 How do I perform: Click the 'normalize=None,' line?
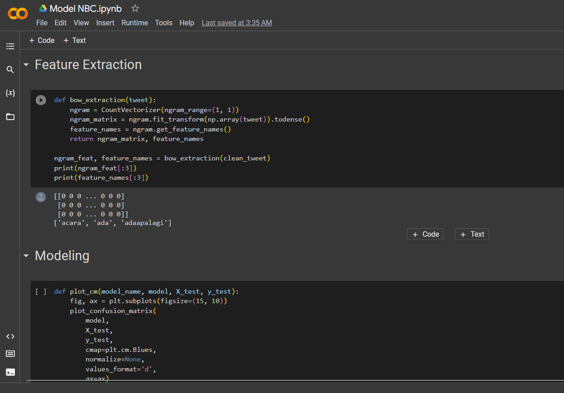(x=115, y=360)
